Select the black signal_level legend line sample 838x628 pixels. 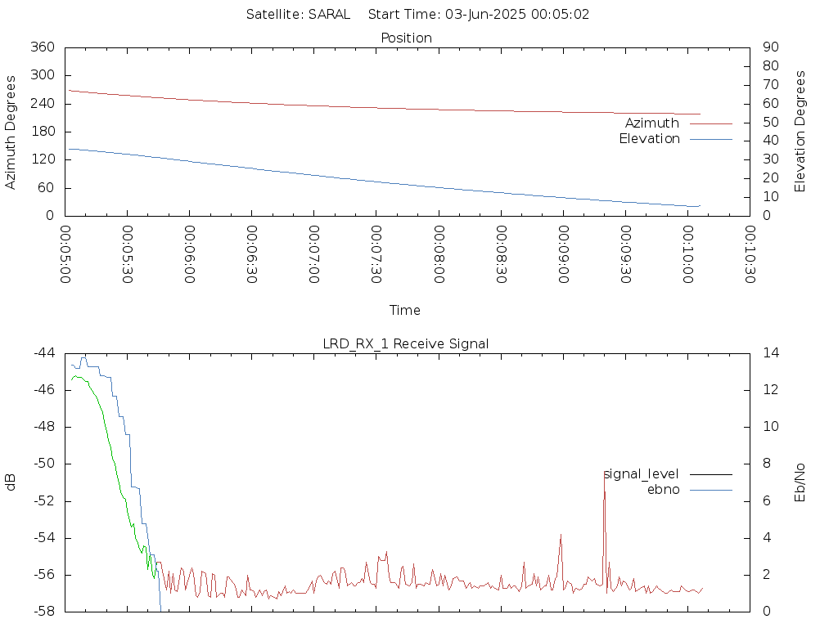click(x=711, y=474)
